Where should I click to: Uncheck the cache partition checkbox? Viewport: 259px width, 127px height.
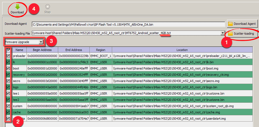coord(8,112)
